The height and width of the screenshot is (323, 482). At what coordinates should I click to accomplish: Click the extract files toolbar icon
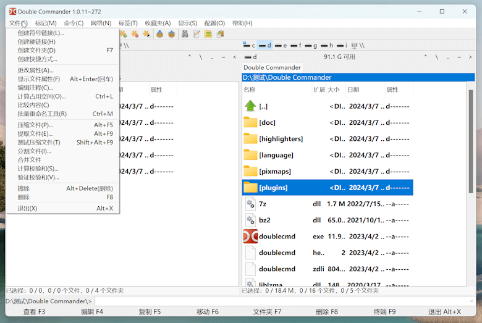coord(172,34)
